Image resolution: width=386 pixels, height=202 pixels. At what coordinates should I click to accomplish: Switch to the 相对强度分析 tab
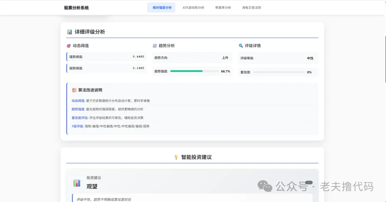click(161, 7)
